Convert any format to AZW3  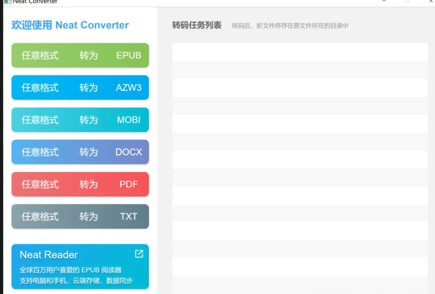click(80, 87)
